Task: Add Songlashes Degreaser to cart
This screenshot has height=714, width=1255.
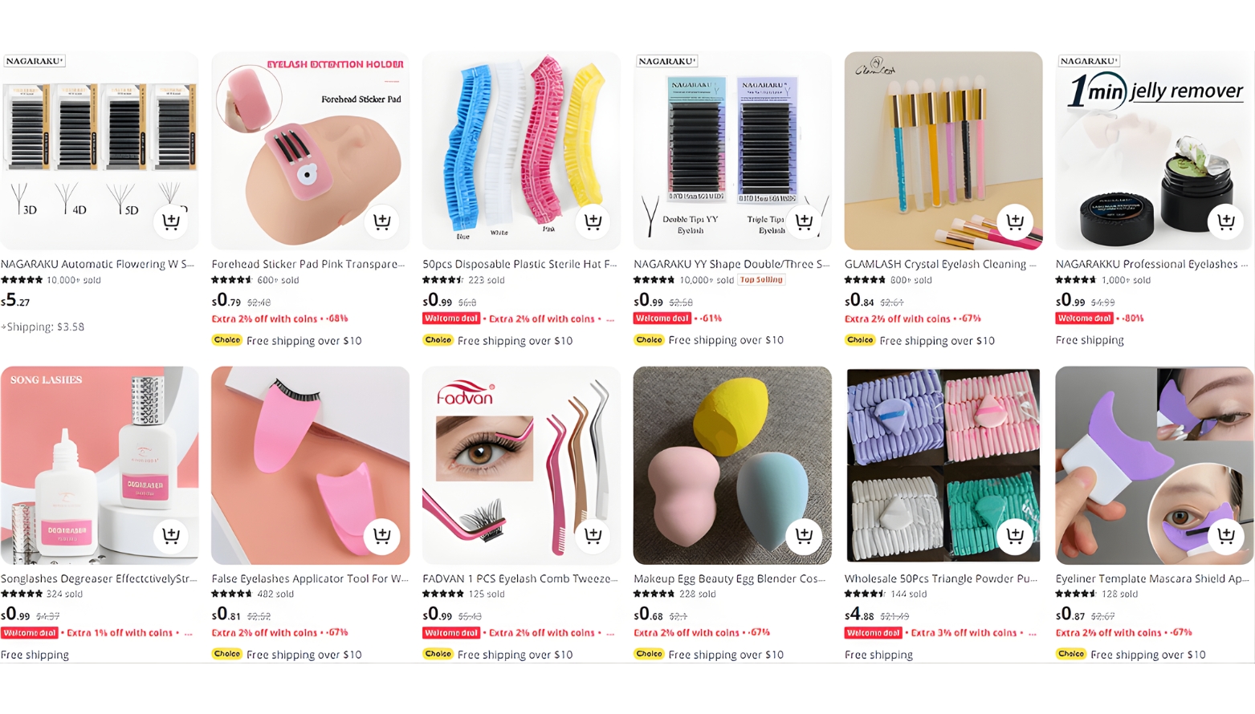Action: 171,535
